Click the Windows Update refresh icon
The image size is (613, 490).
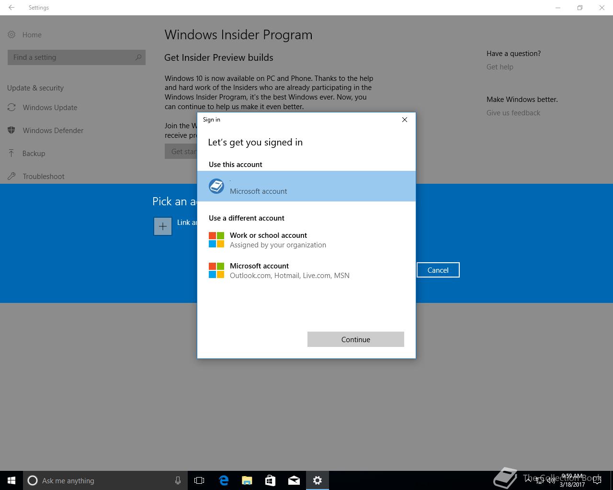(x=11, y=107)
